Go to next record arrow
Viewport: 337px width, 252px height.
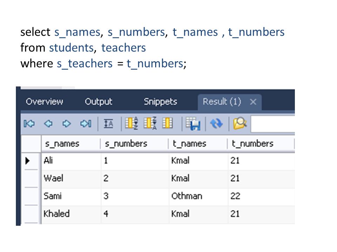pyautogui.click(x=67, y=124)
